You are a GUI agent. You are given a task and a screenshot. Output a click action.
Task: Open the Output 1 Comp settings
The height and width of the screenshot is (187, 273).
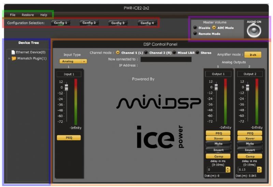click(218, 156)
